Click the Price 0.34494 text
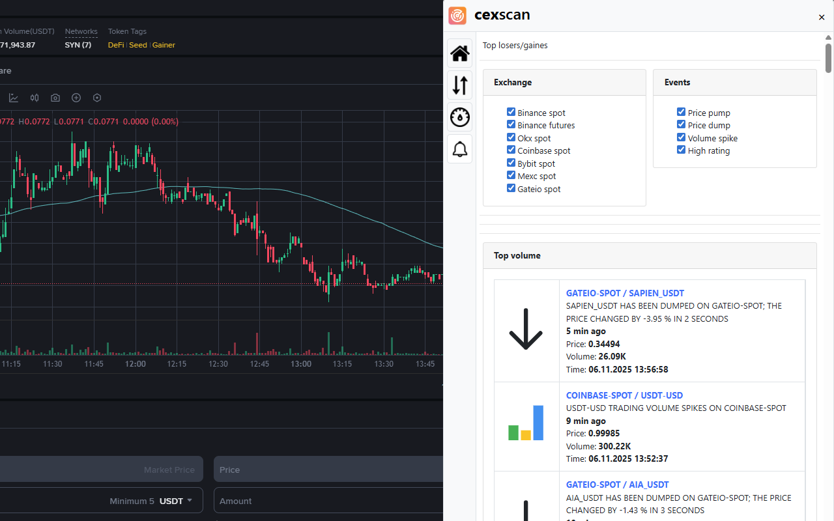This screenshot has height=521, width=834. click(593, 344)
